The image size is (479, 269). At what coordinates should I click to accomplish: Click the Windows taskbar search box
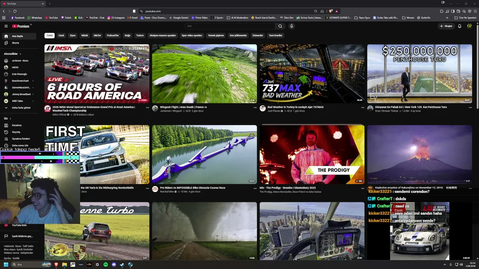[x=31, y=265]
